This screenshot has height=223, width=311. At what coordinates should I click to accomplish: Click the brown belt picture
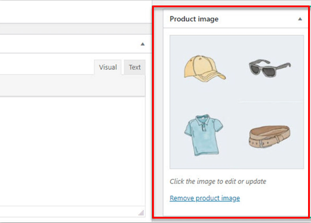tap(270, 137)
